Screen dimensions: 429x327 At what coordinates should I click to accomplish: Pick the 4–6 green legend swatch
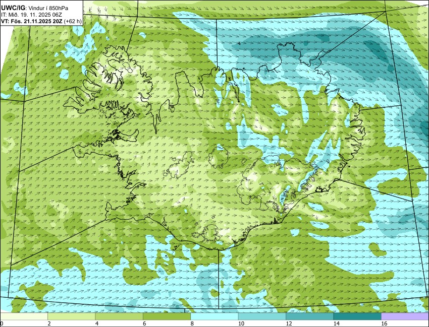click(119, 316)
